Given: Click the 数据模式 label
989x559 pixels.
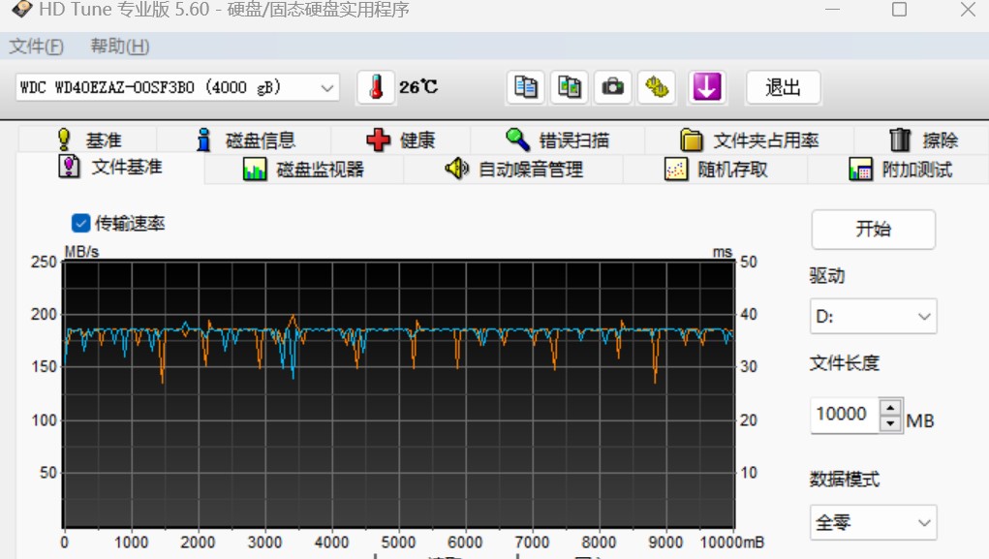Looking at the screenshot, I should [x=844, y=479].
